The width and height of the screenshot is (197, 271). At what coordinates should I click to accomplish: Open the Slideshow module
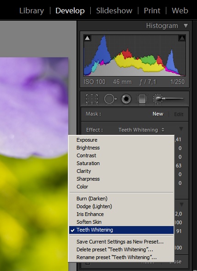[114, 11]
